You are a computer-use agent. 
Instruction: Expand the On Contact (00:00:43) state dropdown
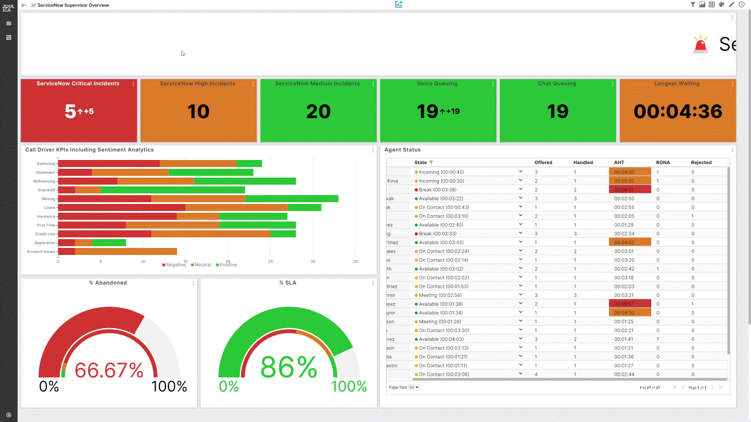(520, 207)
